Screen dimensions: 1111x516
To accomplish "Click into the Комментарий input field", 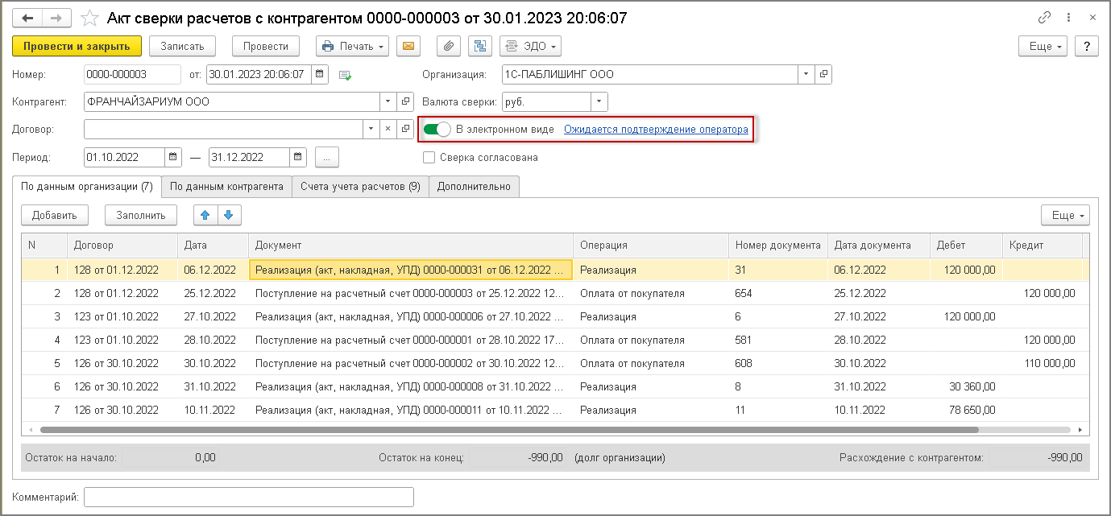I will pyautogui.click(x=249, y=497).
